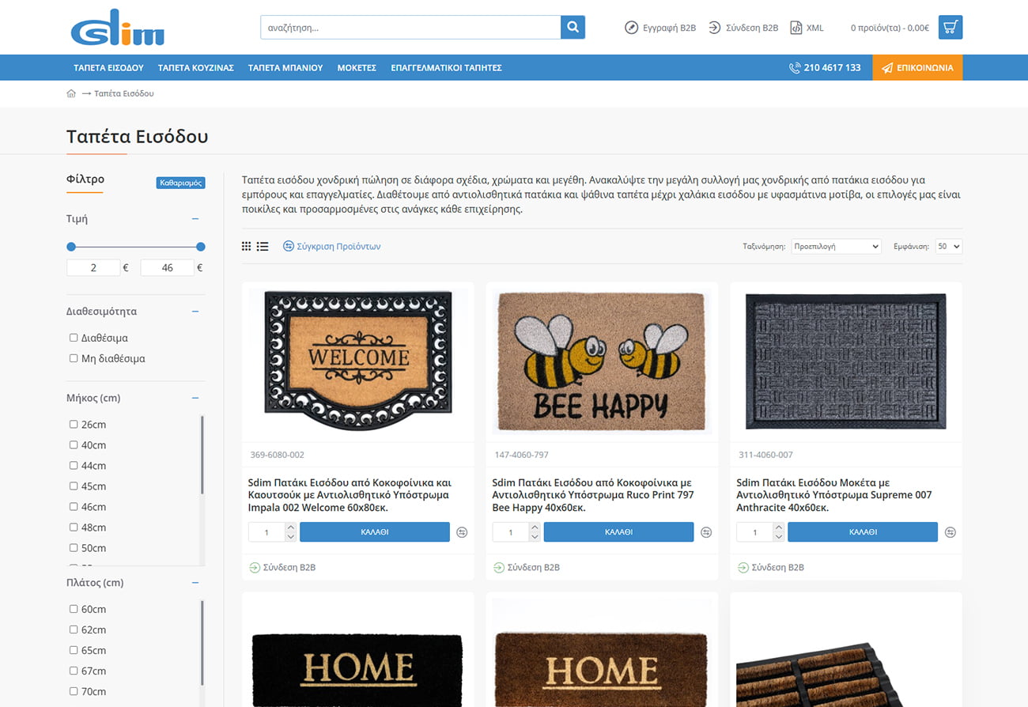Click ΚΑΛΑΘΙ for the Anthracite mat
The image size is (1028, 707).
coord(863,532)
